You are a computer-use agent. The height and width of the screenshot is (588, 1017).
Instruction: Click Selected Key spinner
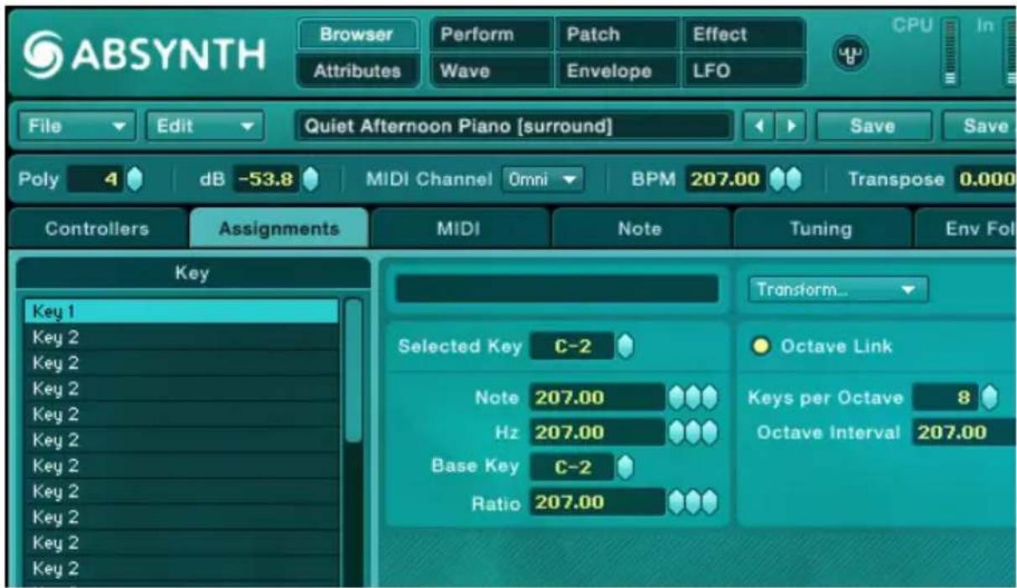pyautogui.click(x=624, y=346)
